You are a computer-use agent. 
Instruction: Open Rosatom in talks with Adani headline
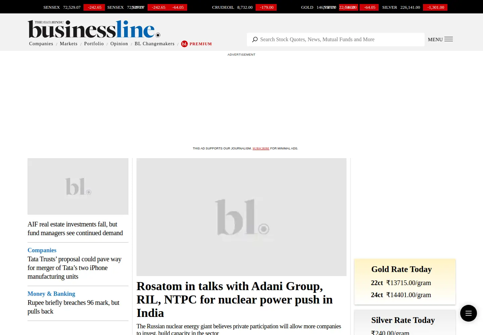(x=235, y=299)
